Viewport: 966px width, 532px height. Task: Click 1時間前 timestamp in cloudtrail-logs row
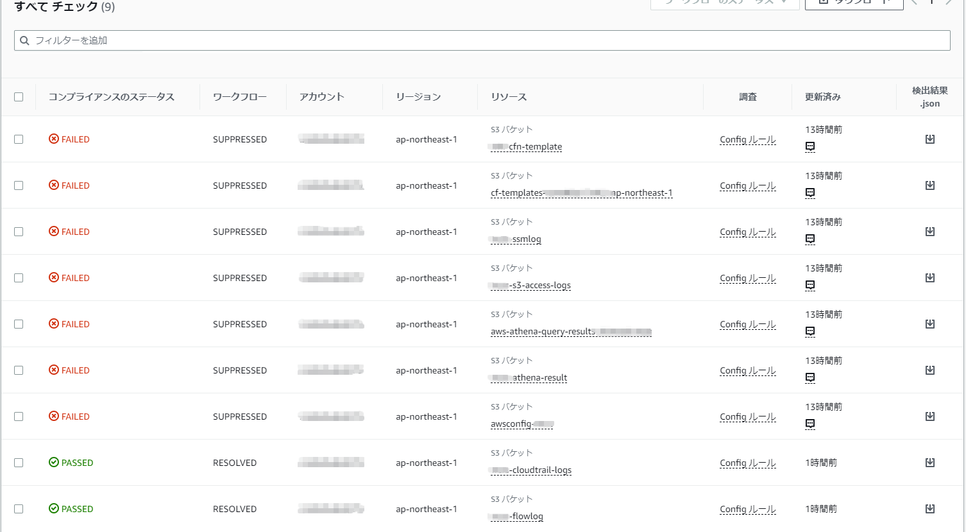tap(821, 463)
